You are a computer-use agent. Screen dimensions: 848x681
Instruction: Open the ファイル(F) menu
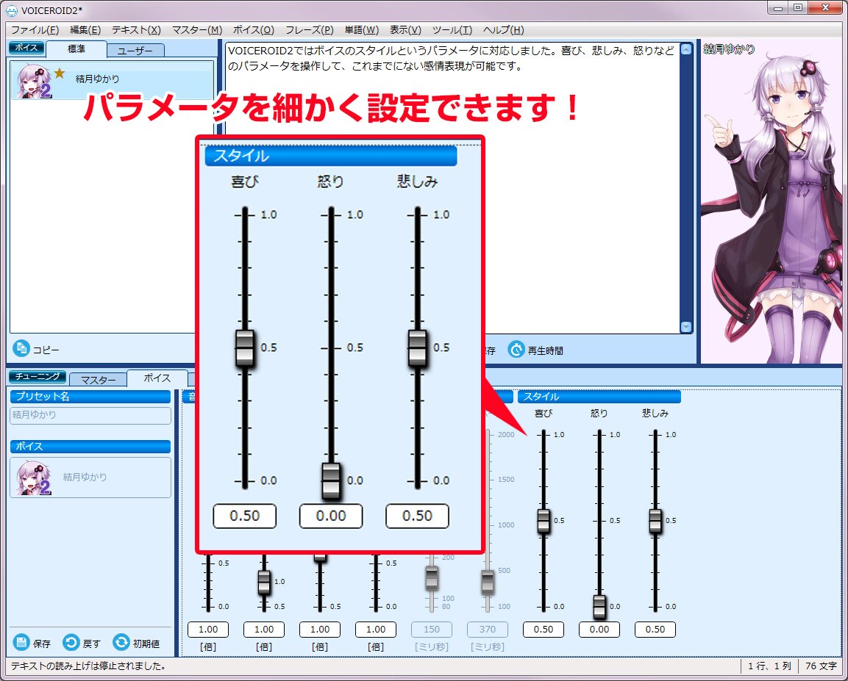(35, 30)
